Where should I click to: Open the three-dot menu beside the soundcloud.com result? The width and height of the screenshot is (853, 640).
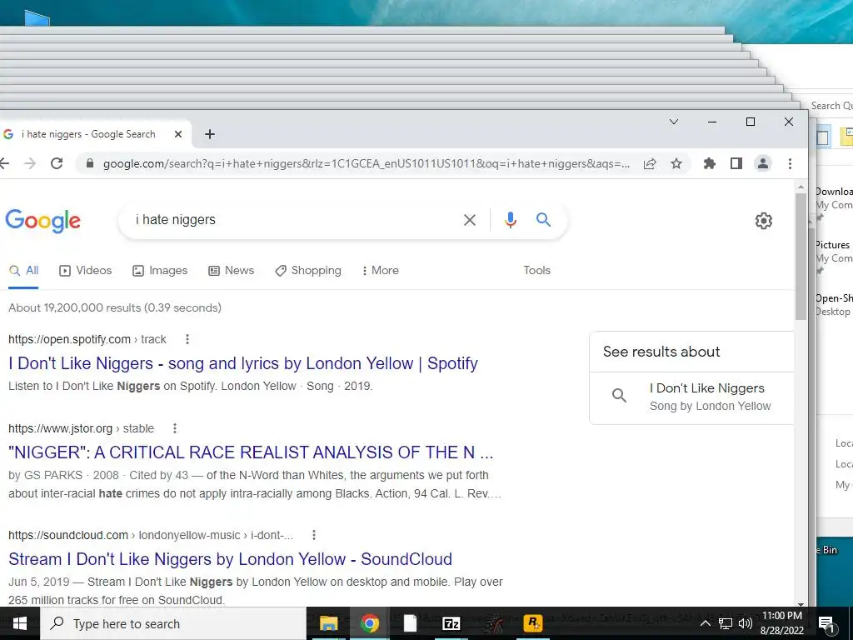314,535
